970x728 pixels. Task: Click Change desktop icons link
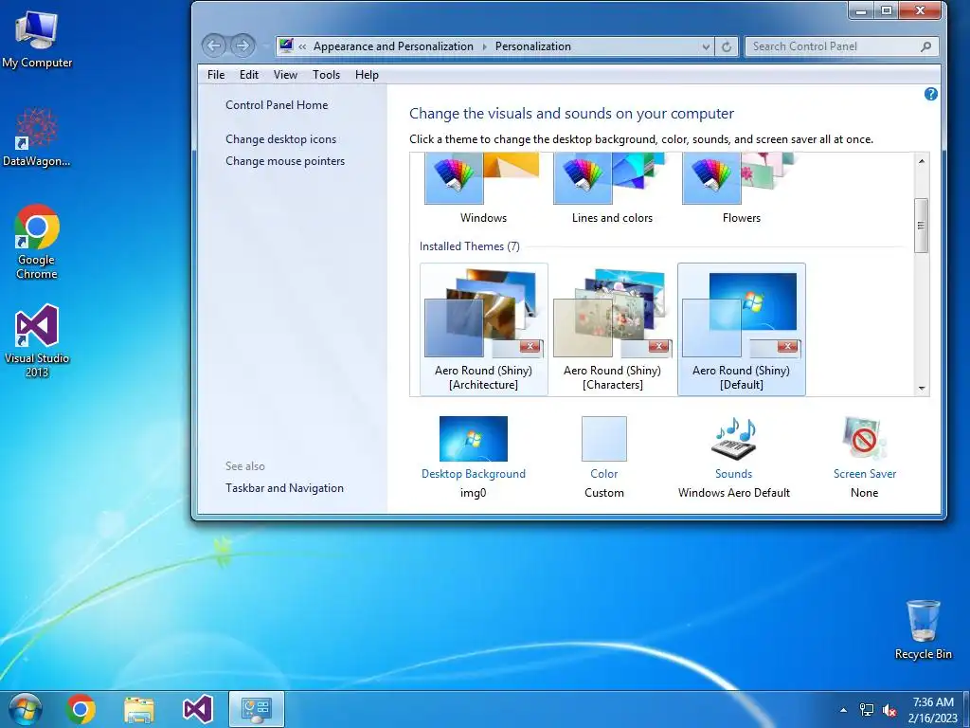pyautogui.click(x=280, y=139)
